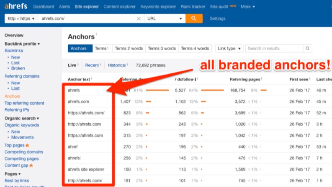Open the Link type filter dropdown
The height and width of the screenshot is (187, 332).
click(x=229, y=48)
